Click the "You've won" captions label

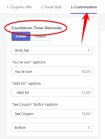(29, 62)
